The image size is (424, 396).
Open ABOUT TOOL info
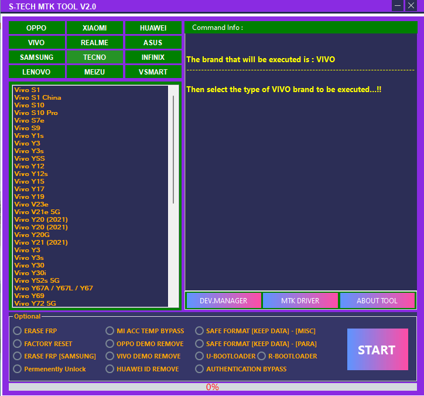click(377, 300)
